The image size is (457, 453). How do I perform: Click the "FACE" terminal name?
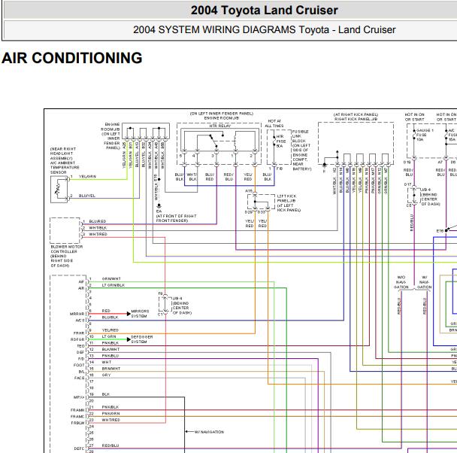(79, 379)
